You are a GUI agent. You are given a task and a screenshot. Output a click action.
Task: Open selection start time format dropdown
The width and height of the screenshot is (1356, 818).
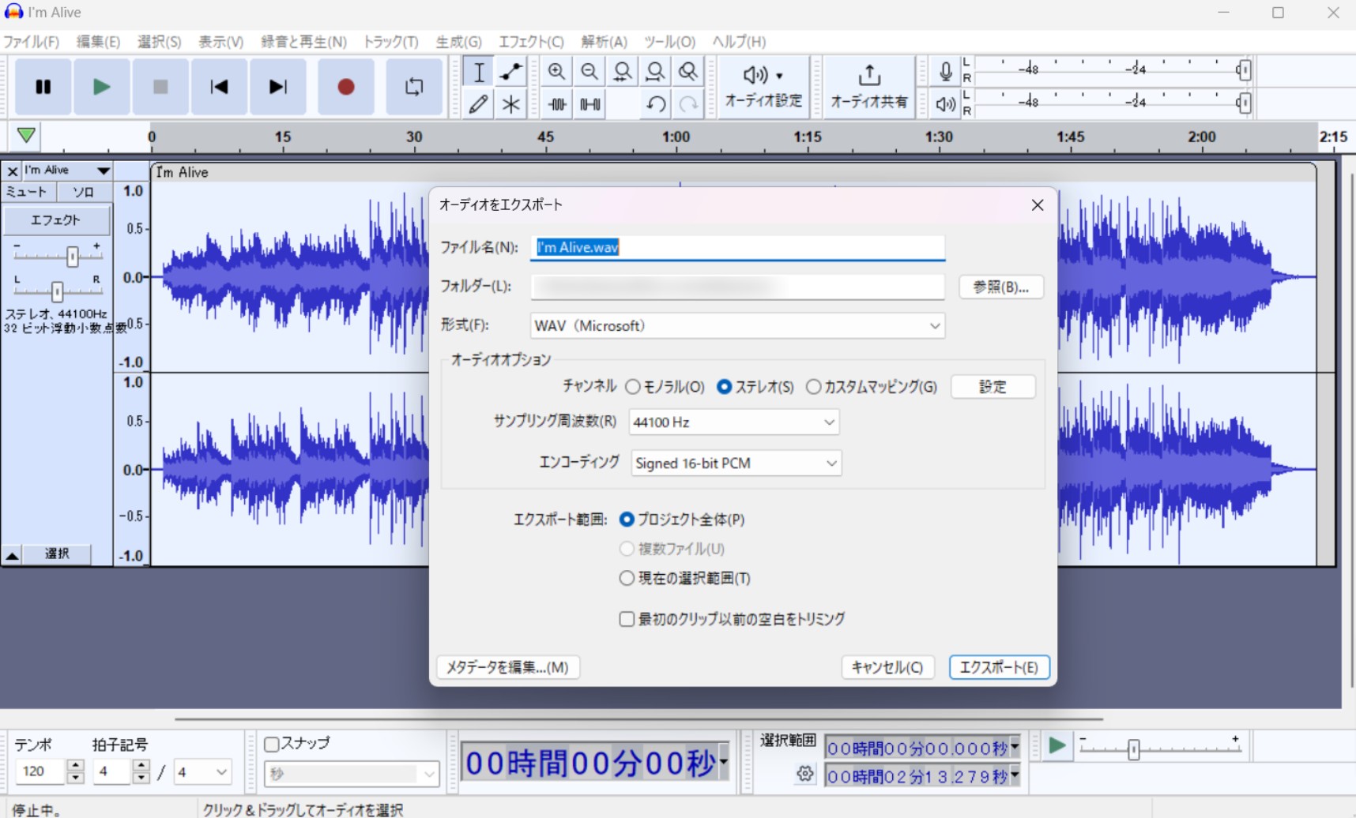1015,747
